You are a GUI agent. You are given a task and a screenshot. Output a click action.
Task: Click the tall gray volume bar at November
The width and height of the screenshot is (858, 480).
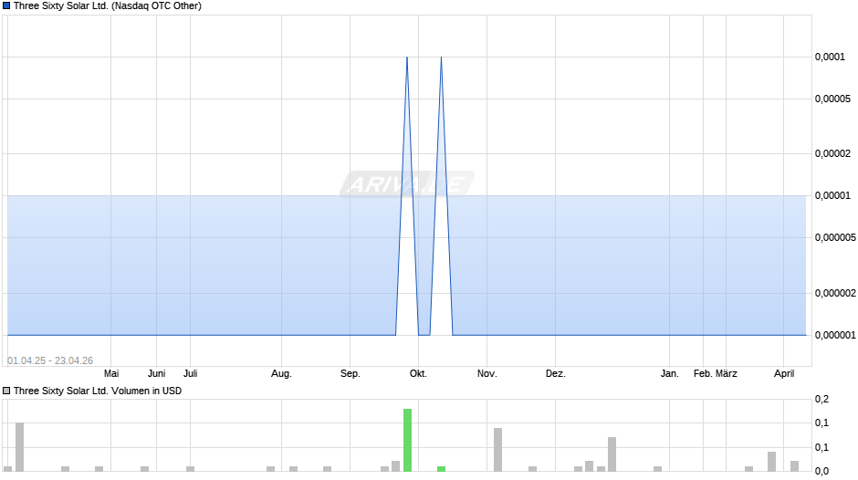click(x=498, y=449)
